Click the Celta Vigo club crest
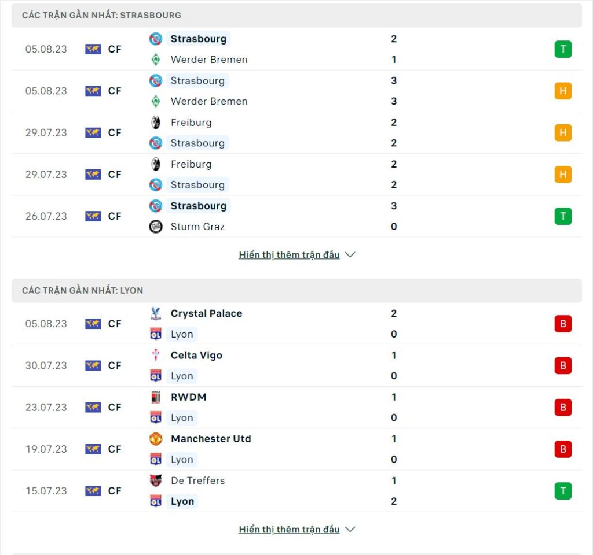Viewport: 593px width, 555px height. [x=156, y=356]
